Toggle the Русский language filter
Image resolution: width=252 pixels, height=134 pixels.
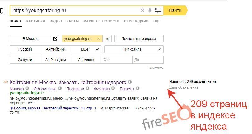(x=25, y=49)
